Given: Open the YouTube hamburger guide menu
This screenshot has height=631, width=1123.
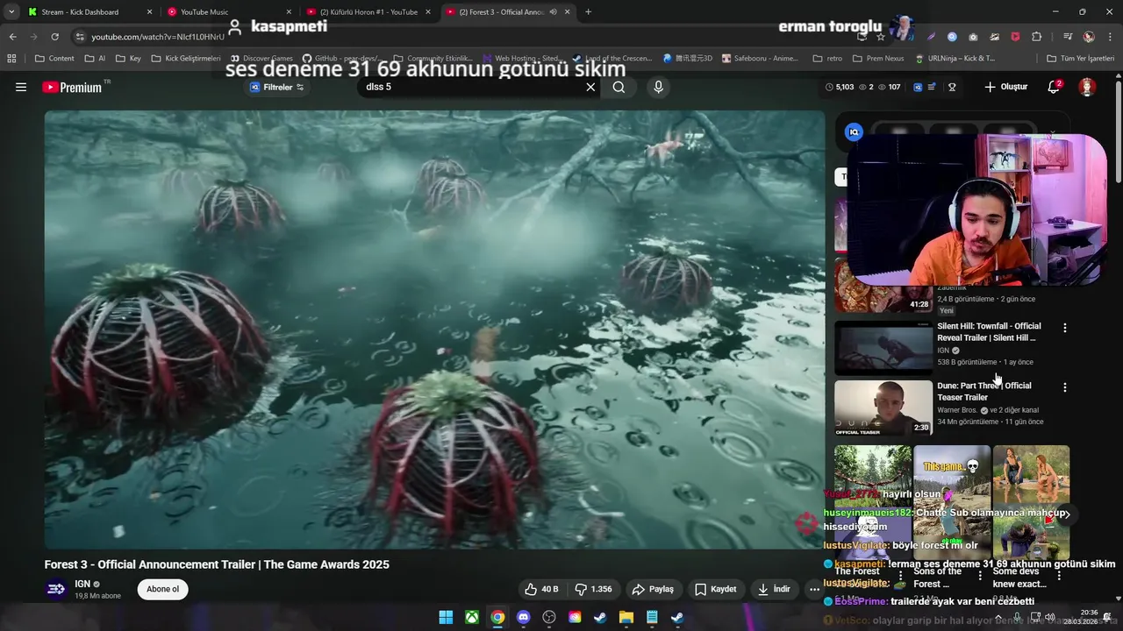Looking at the screenshot, I should coord(21,87).
